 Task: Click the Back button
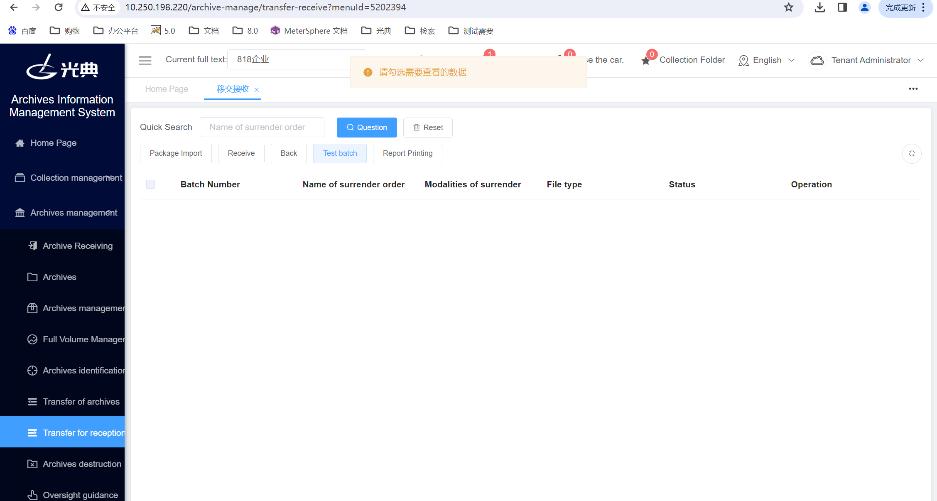click(289, 153)
